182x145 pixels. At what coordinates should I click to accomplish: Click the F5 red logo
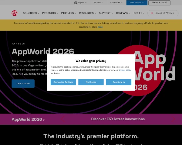tap(14, 13)
